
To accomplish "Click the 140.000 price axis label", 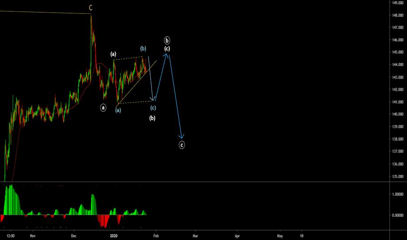I will click(x=398, y=114).
